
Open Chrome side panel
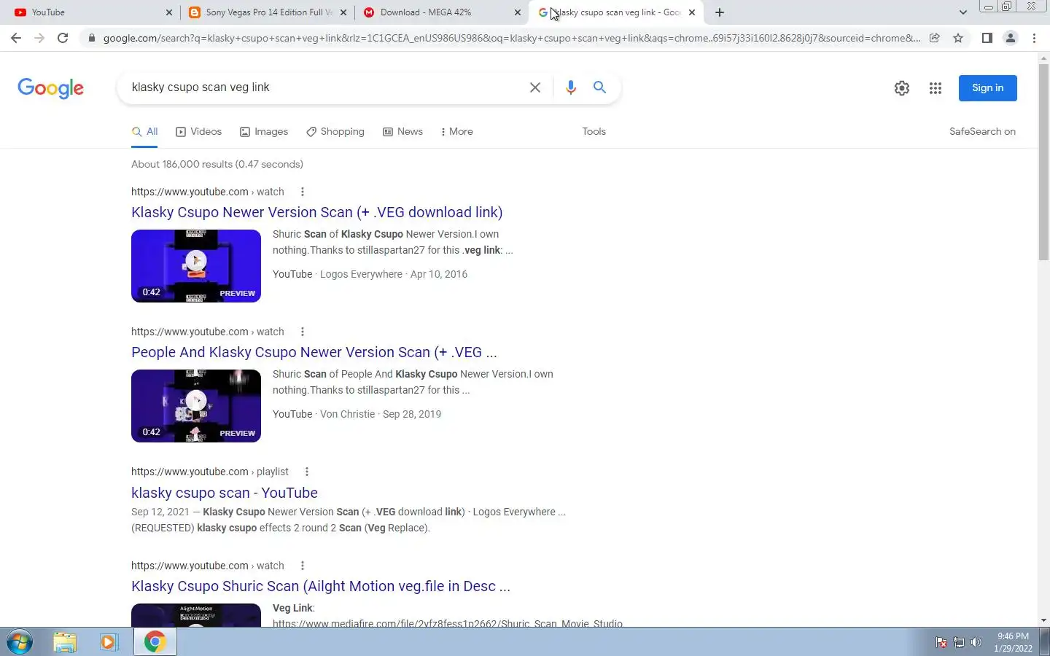pos(987,38)
